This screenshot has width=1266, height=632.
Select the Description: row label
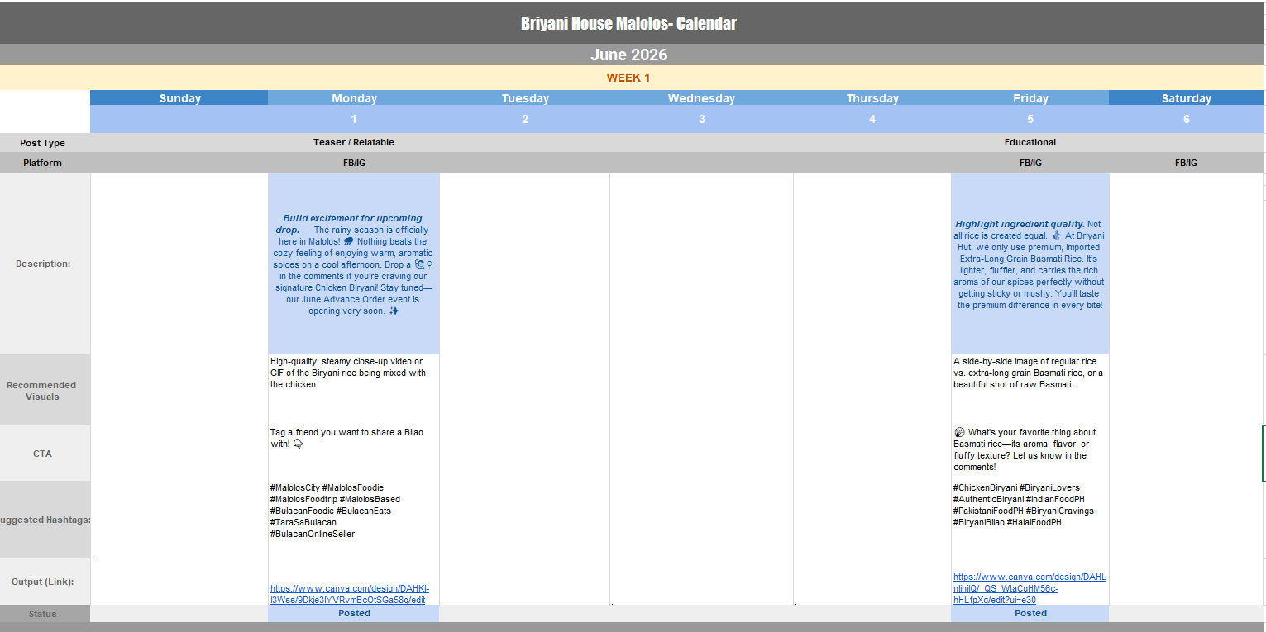click(x=45, y=264)
